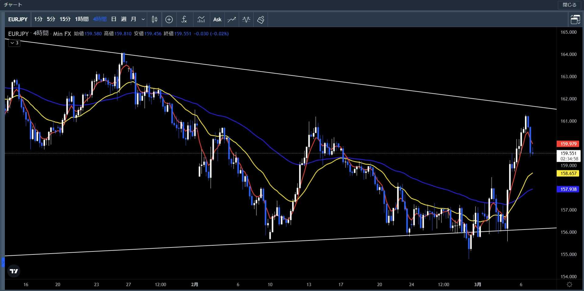This screenshot has height=291, width=584.
Task: Switch to the 5分 timeframe
Action: 51,19
